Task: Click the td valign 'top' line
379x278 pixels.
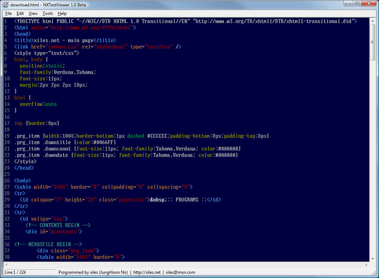Action: tap(44, 219)
